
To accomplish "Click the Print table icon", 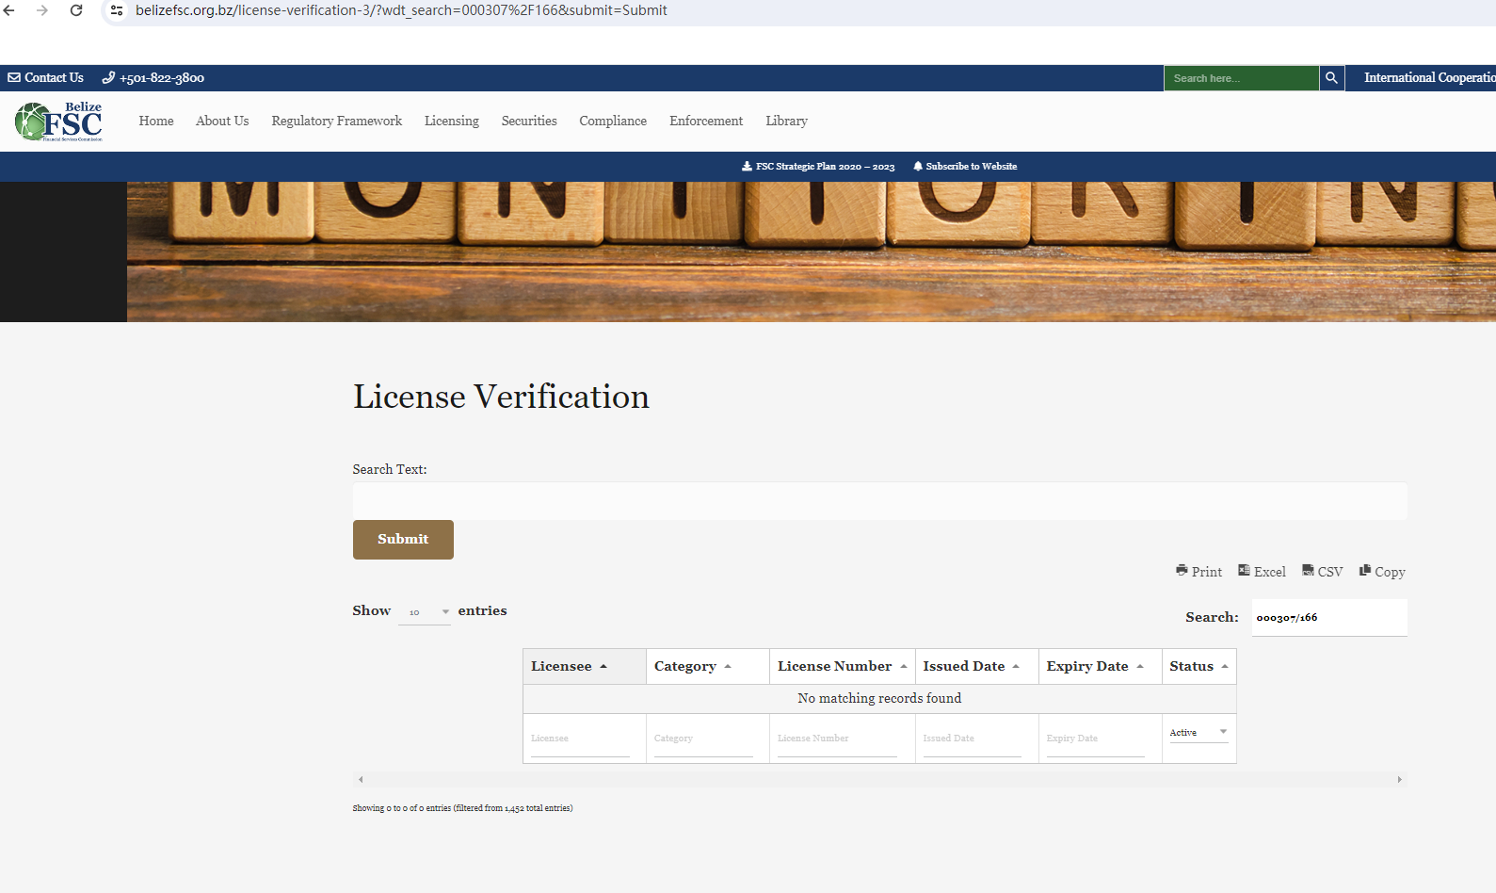I will [x=1198, y=572].
